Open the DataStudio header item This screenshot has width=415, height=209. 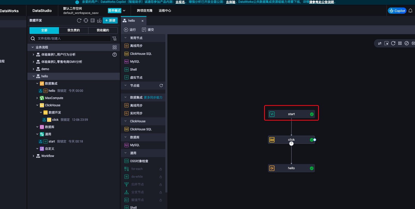coord(42,11)
